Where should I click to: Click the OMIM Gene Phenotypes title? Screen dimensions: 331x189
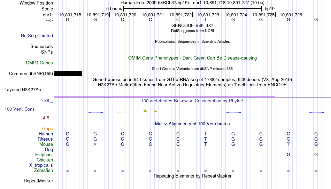tap(192, 58)
